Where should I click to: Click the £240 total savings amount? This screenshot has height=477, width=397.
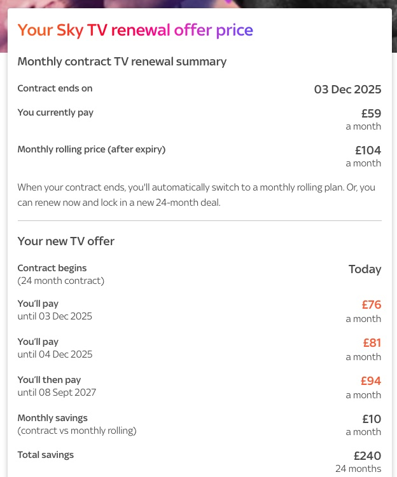368,456
